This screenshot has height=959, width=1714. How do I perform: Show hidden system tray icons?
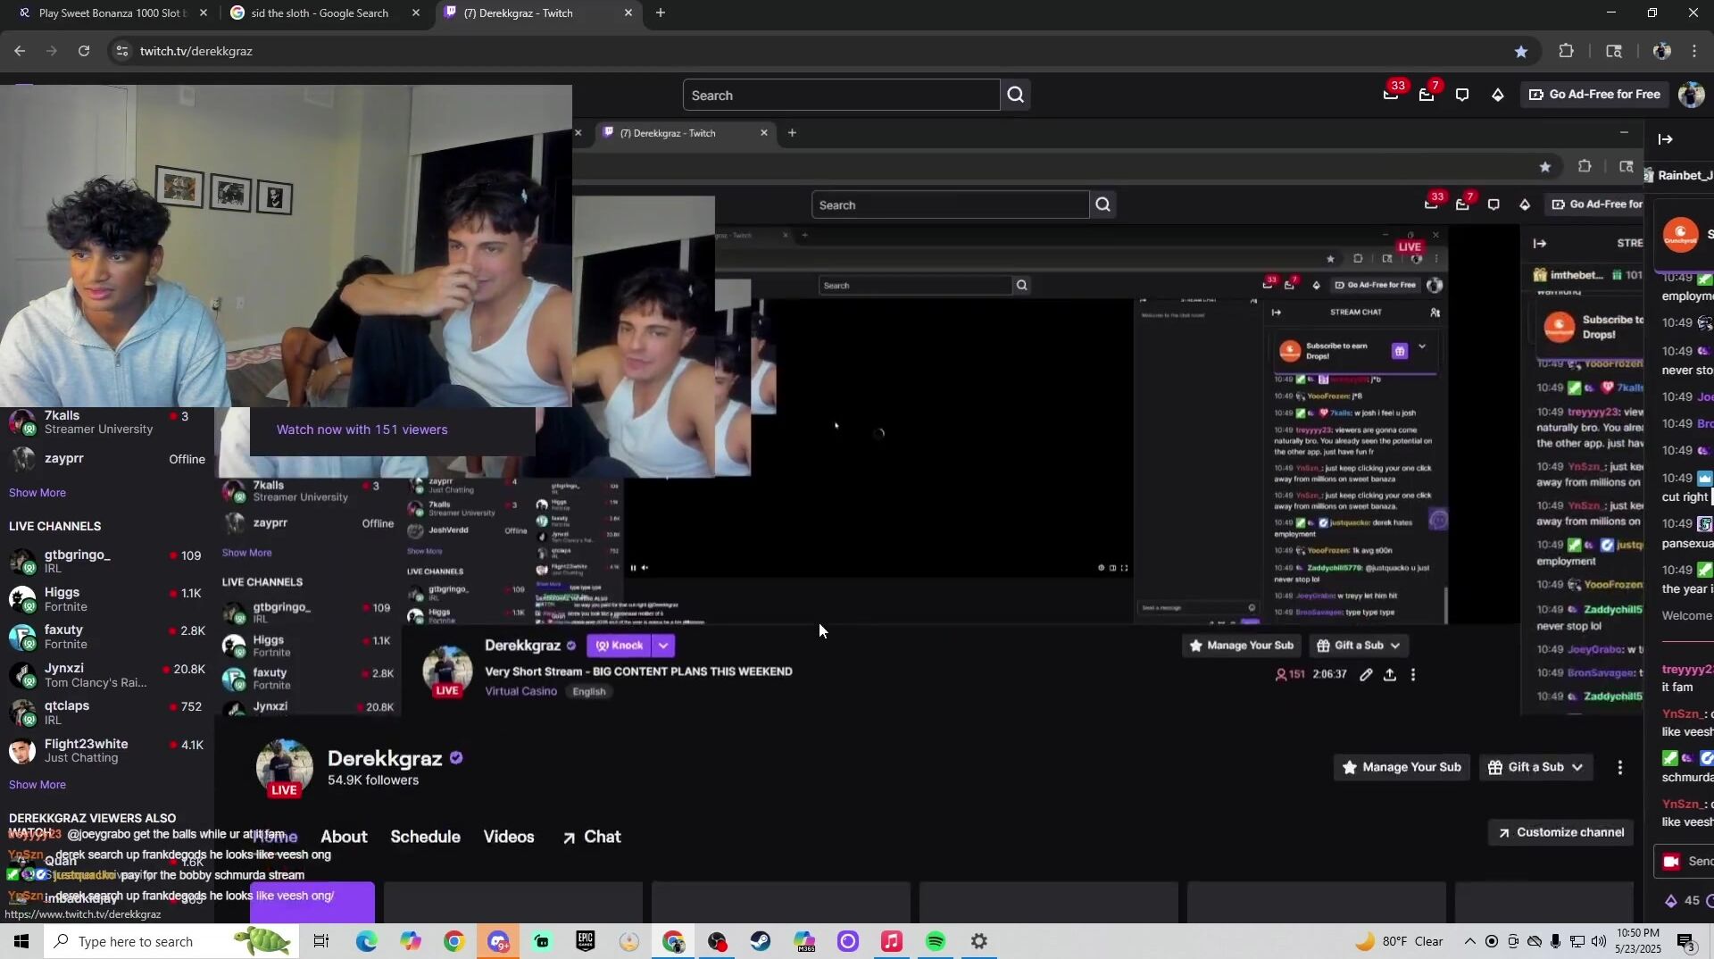click(1469, 941)
